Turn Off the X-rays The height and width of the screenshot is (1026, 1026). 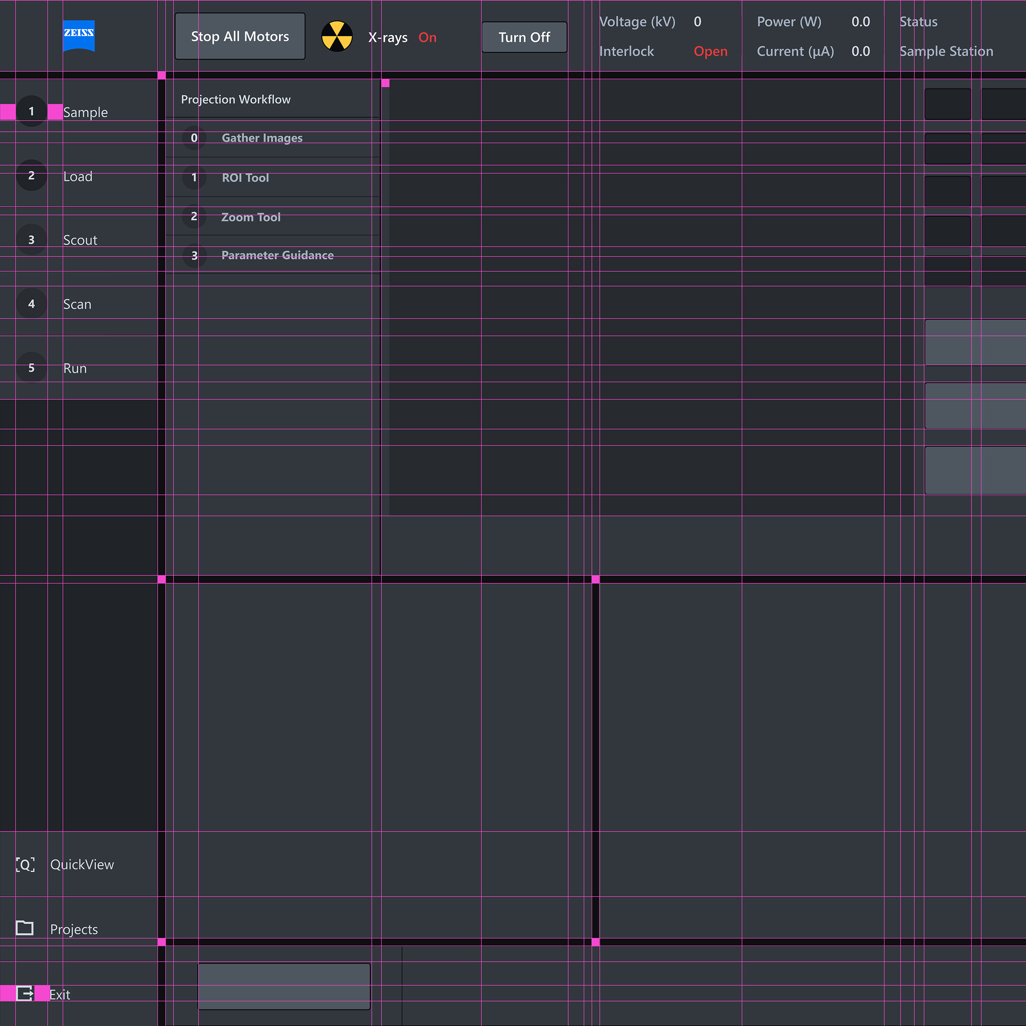coord(524,37)
